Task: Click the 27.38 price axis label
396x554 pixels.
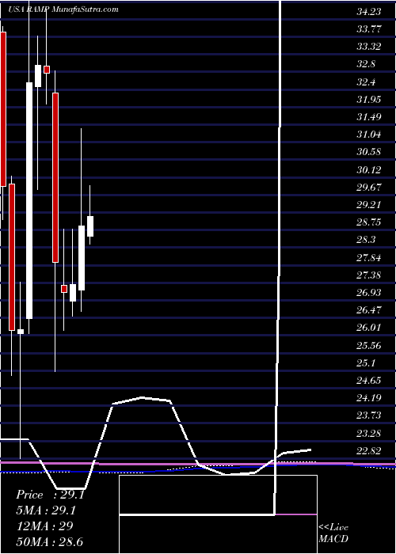Action: coord(369,275)
